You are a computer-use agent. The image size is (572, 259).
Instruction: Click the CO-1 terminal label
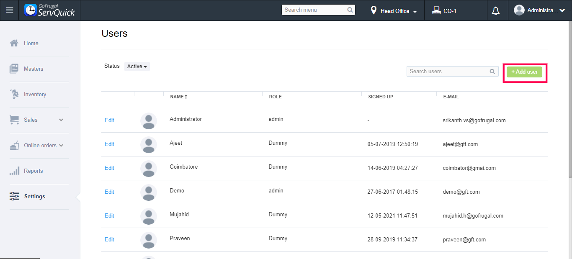450,11
